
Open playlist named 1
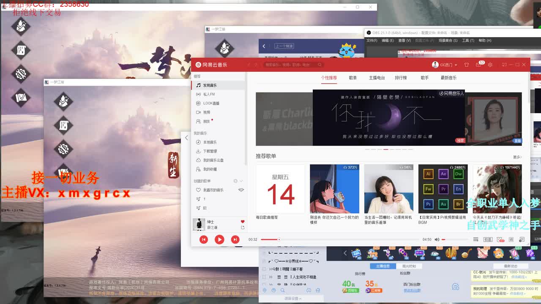tap(218, 199)
